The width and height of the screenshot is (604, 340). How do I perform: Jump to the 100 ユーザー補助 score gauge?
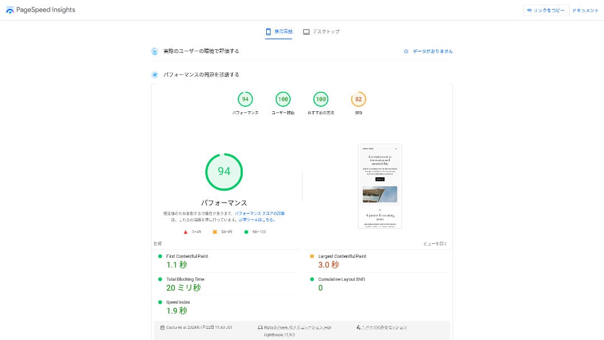point(283,100)
